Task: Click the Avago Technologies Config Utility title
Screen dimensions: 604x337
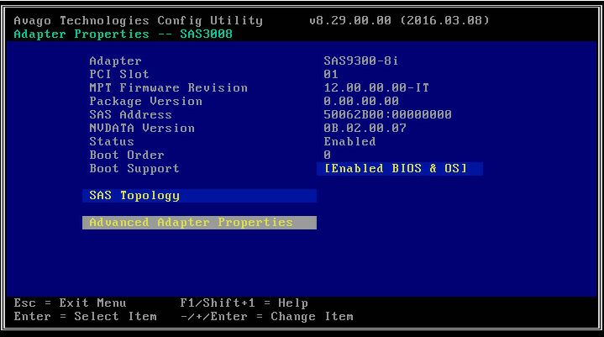Action: point(139,20)
